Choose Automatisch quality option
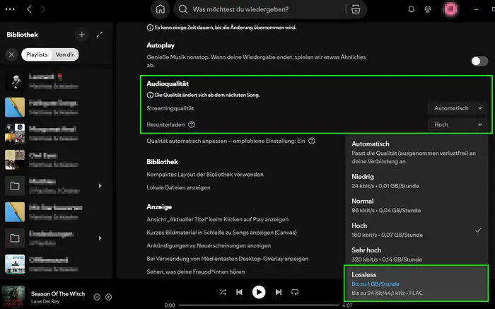 click(x=417, y=152)
